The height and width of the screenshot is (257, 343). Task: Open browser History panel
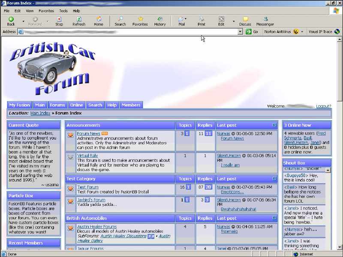point(159,21)
